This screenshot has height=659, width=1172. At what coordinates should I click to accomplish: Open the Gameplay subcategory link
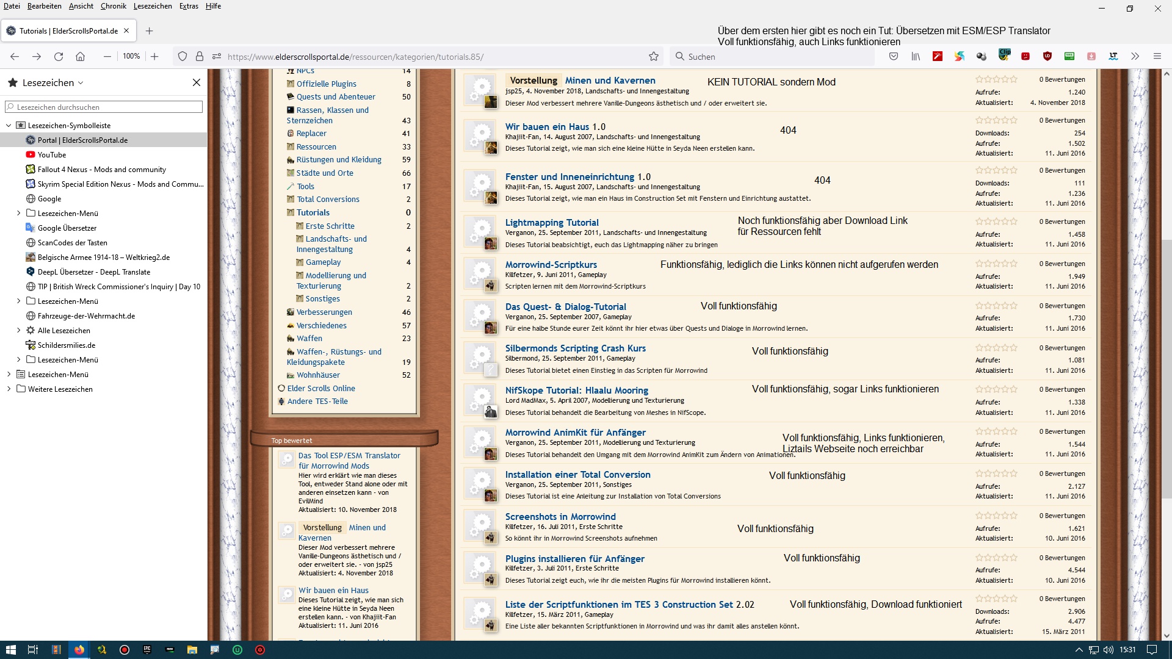coord(323,262)
